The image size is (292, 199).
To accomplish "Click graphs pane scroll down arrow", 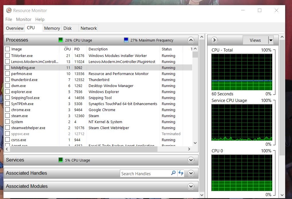I will point(282,195).
